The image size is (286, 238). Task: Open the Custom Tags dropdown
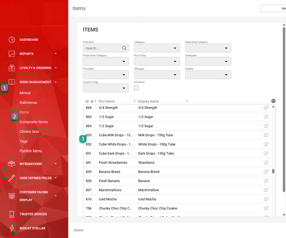click(x=105, y=88)
